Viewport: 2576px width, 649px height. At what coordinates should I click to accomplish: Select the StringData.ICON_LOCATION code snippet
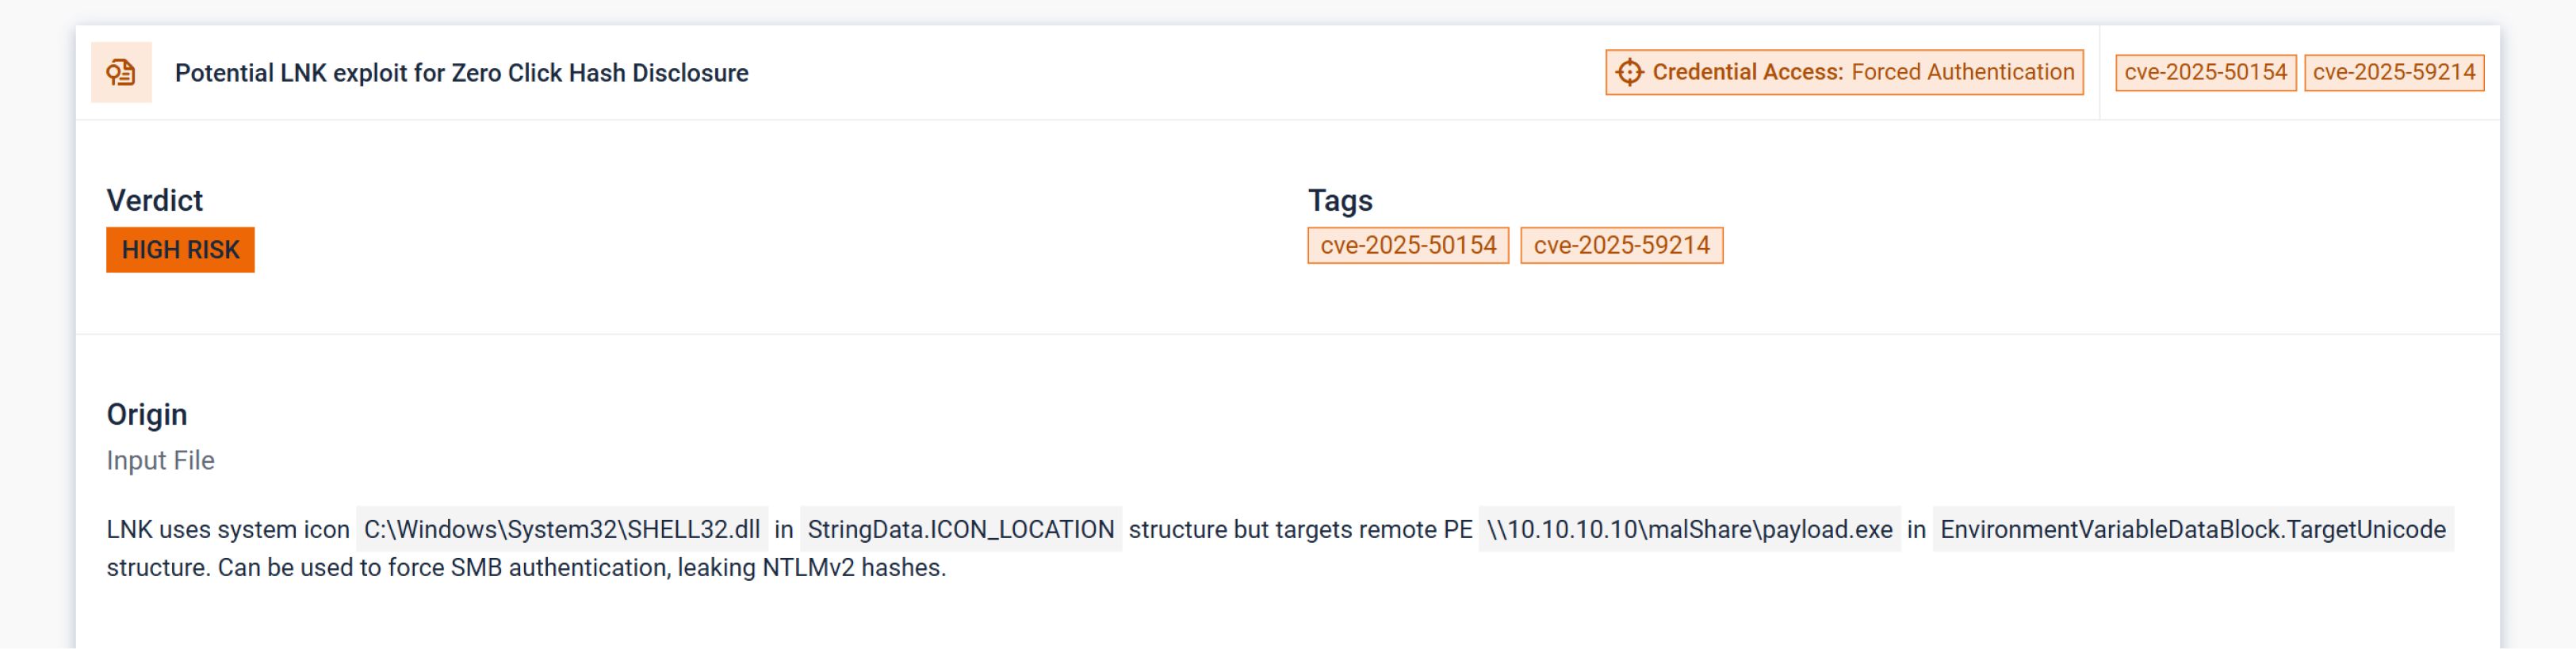[x=960, y=529]
